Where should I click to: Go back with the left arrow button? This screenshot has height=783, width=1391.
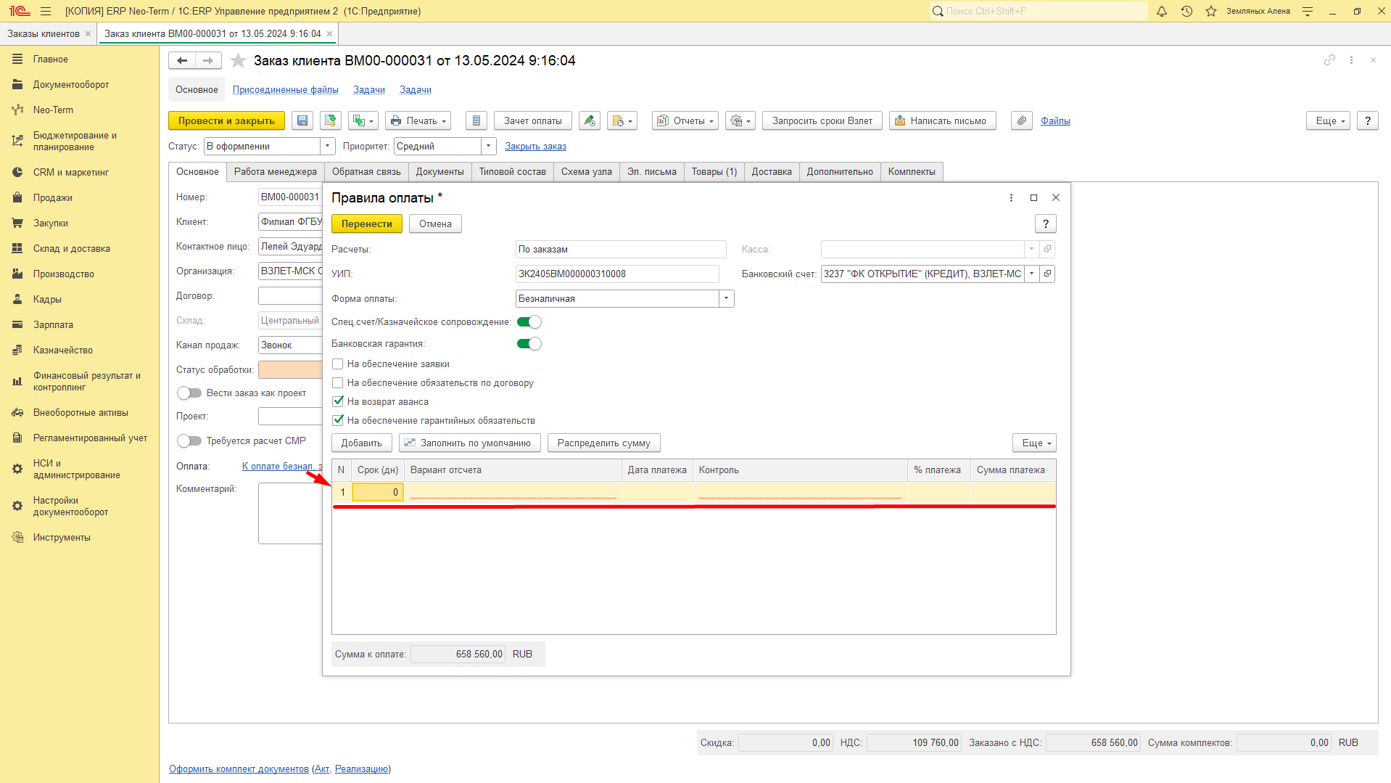[182, 61]
